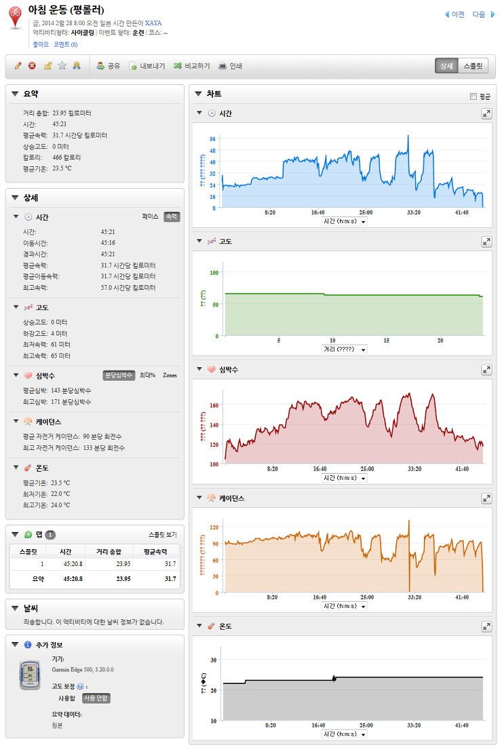Image resolution: width=502 pixels, height=750 pixels.
Task: Open x-axis dropdown under cadence chart
Action: (x=344, y=606)
